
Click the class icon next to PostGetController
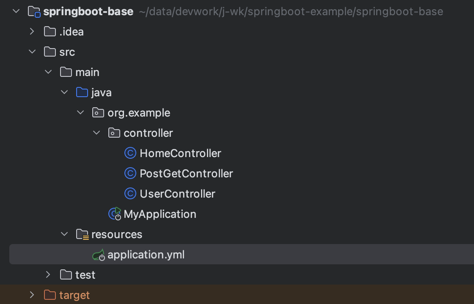(x=130, y=174)
